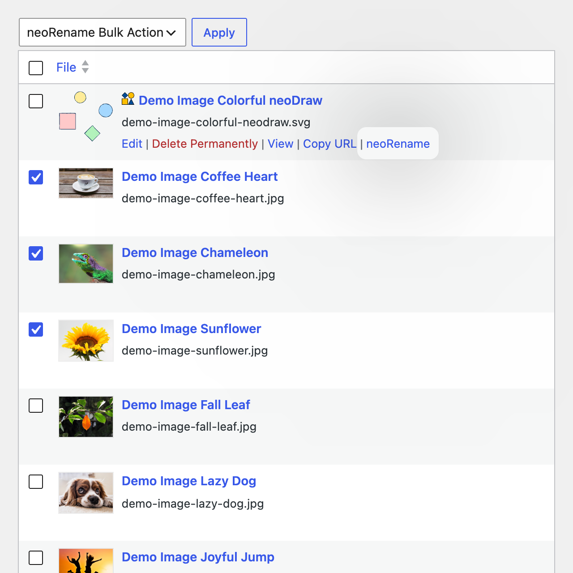573x573 pixels.
Task: Open the Demo Image Chameleon link
Action: coord(195,252)
